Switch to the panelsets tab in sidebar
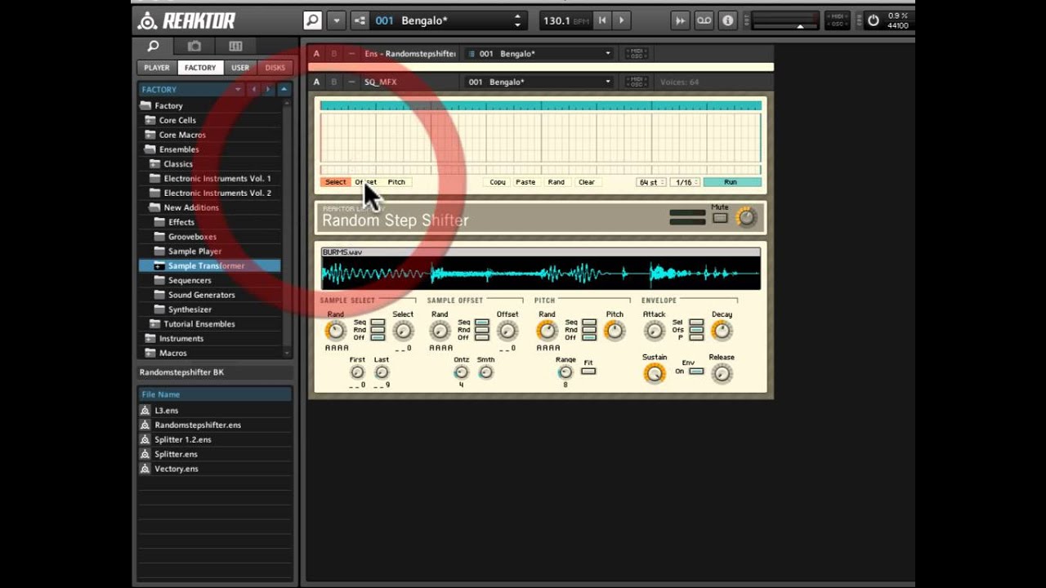 pyautogui.click(x=235, y=47)
